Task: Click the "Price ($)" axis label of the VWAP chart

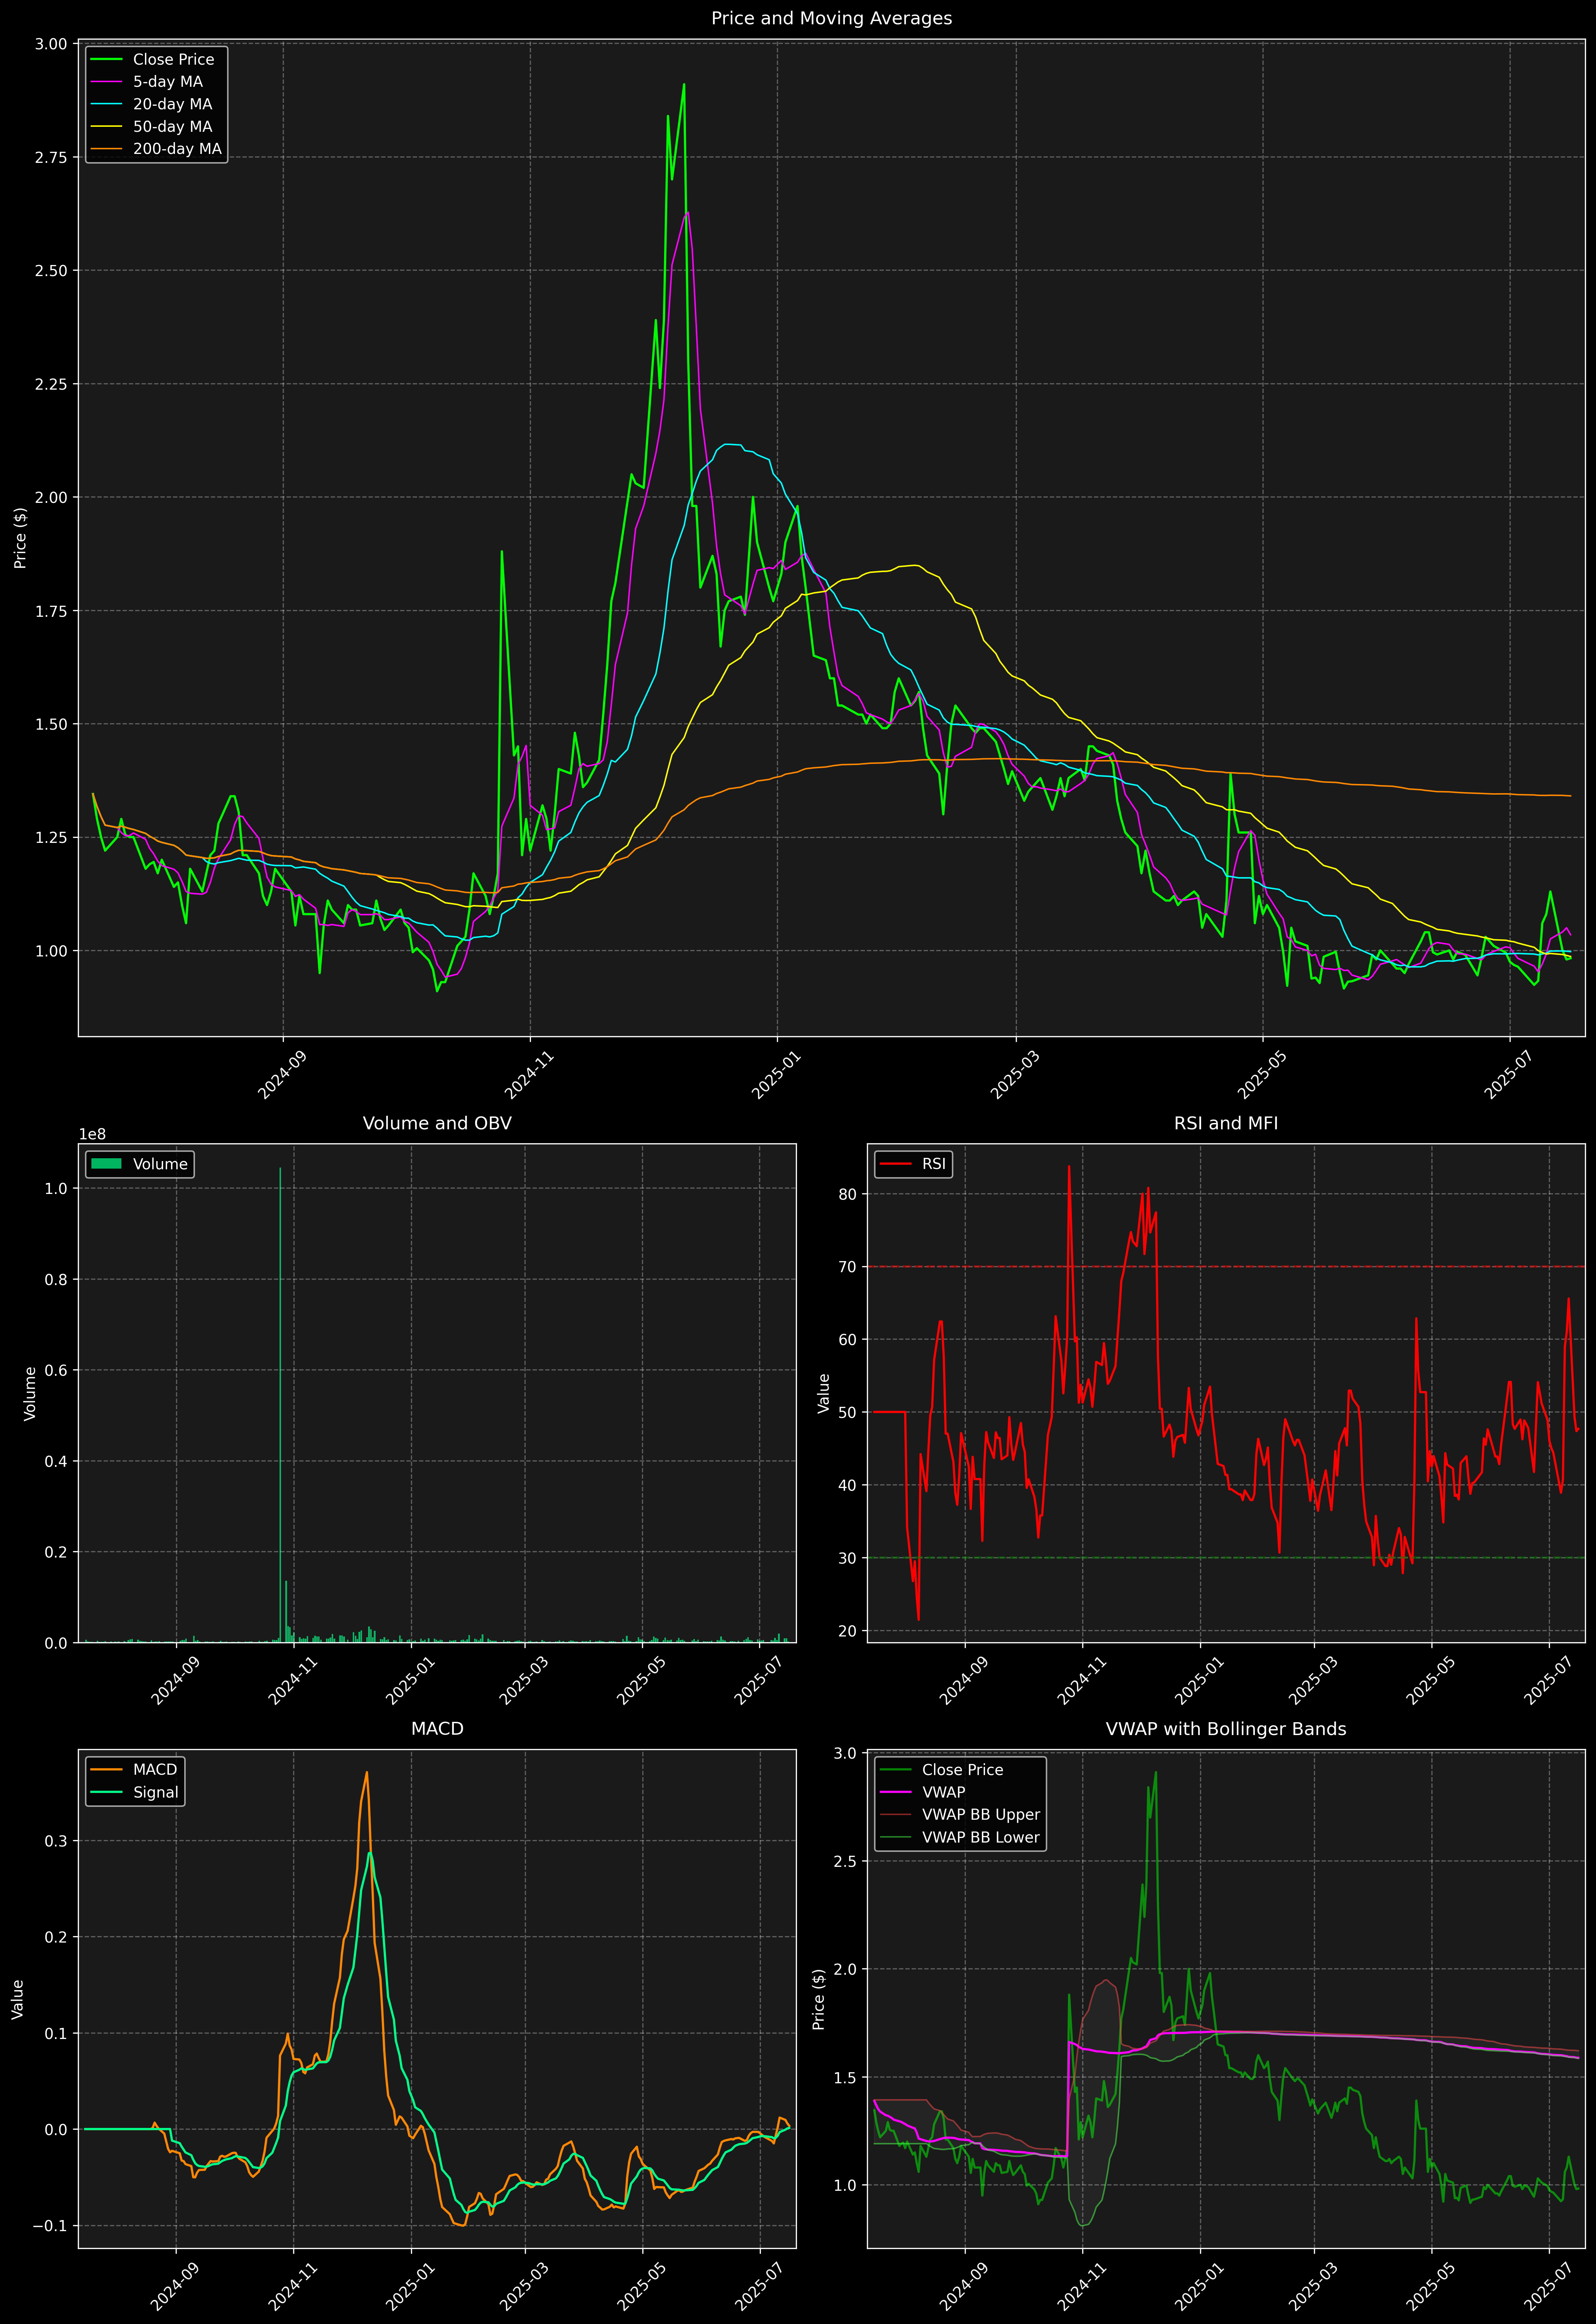Action: pyautogui.click(x=819, y=1999)
